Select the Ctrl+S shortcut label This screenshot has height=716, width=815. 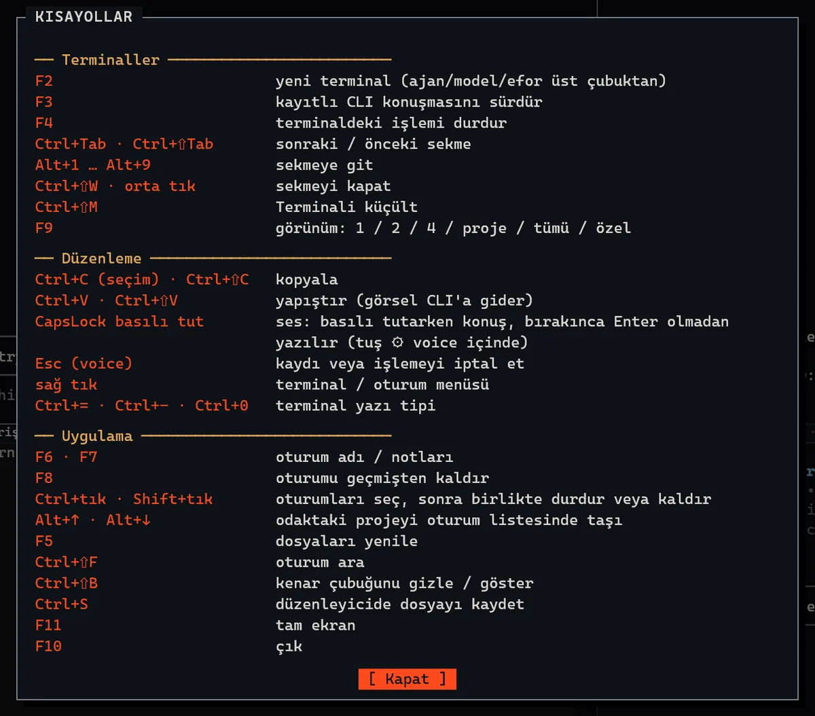pos(62,604)
